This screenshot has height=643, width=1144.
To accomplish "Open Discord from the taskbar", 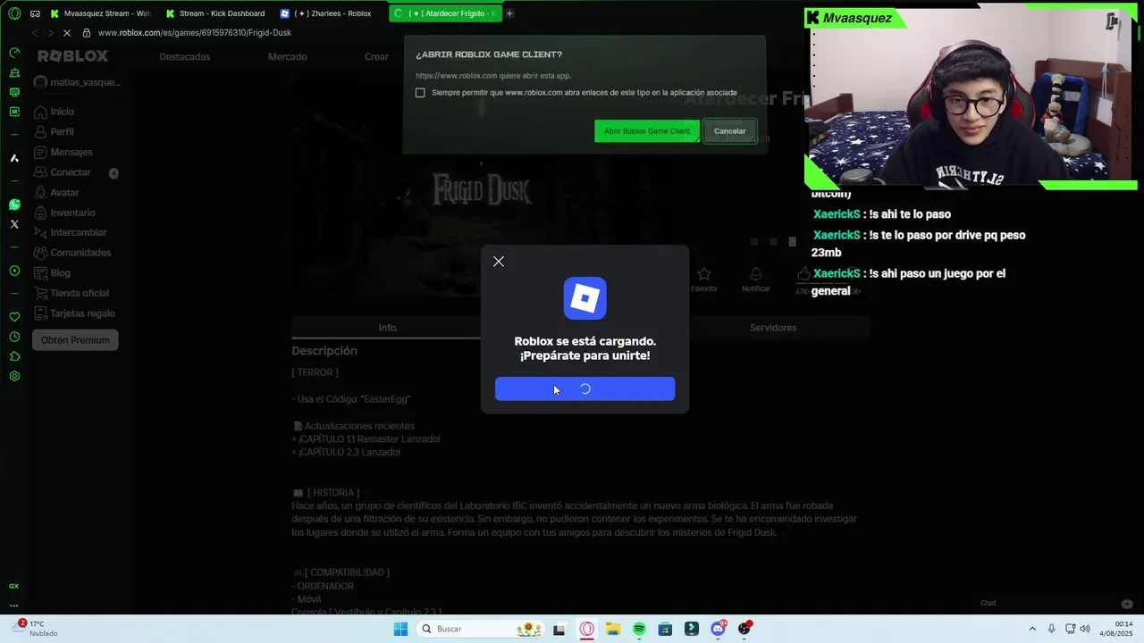I will (718, 629).
